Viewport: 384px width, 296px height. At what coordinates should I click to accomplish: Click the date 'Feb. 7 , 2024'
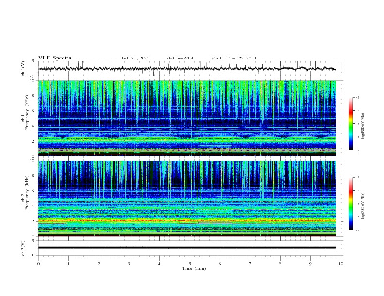[135, 58]
